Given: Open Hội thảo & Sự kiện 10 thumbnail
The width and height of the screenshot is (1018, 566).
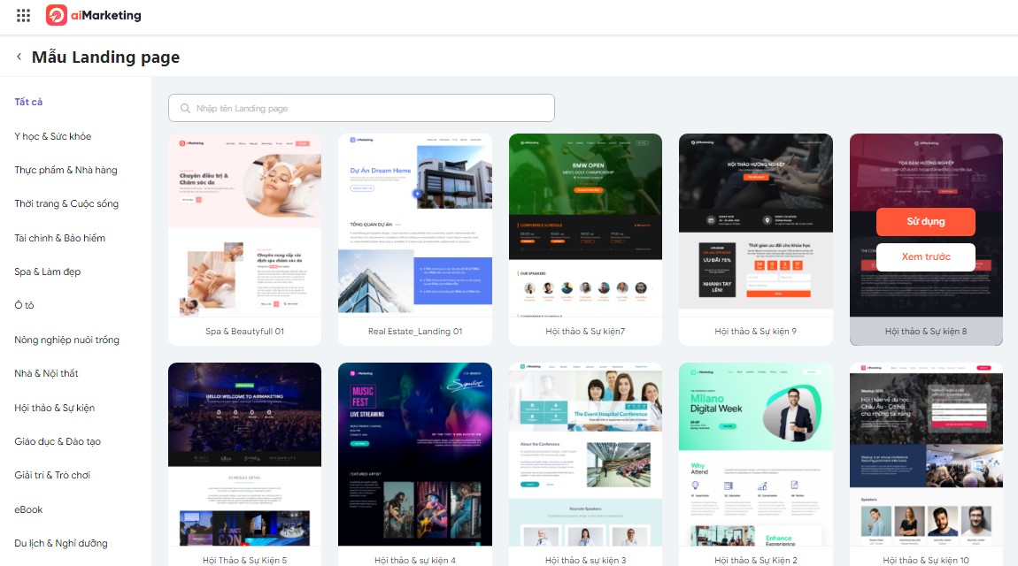Looking at the screenshot, I should point(926,454).
